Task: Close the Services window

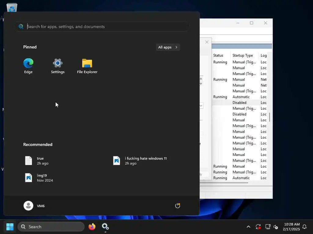Action: pyautogui.click(x=266, y=23)
